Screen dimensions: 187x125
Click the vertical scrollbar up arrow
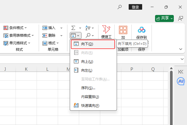click(x=171, y=68)
